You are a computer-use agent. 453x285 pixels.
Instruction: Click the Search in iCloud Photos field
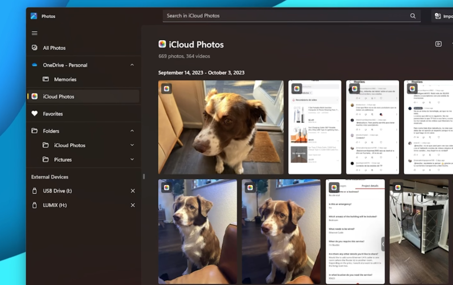coord(292,16)
